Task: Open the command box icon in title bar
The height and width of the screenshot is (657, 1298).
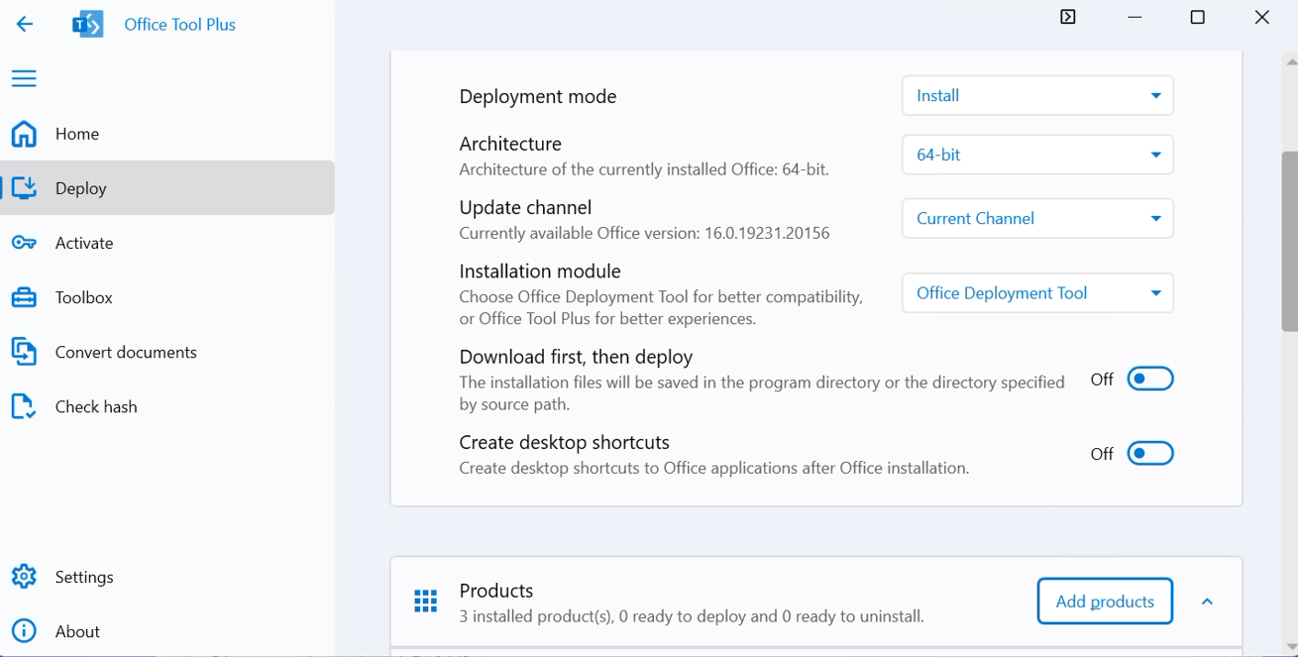Action: pyautogui.click(x=1067, y=17)
